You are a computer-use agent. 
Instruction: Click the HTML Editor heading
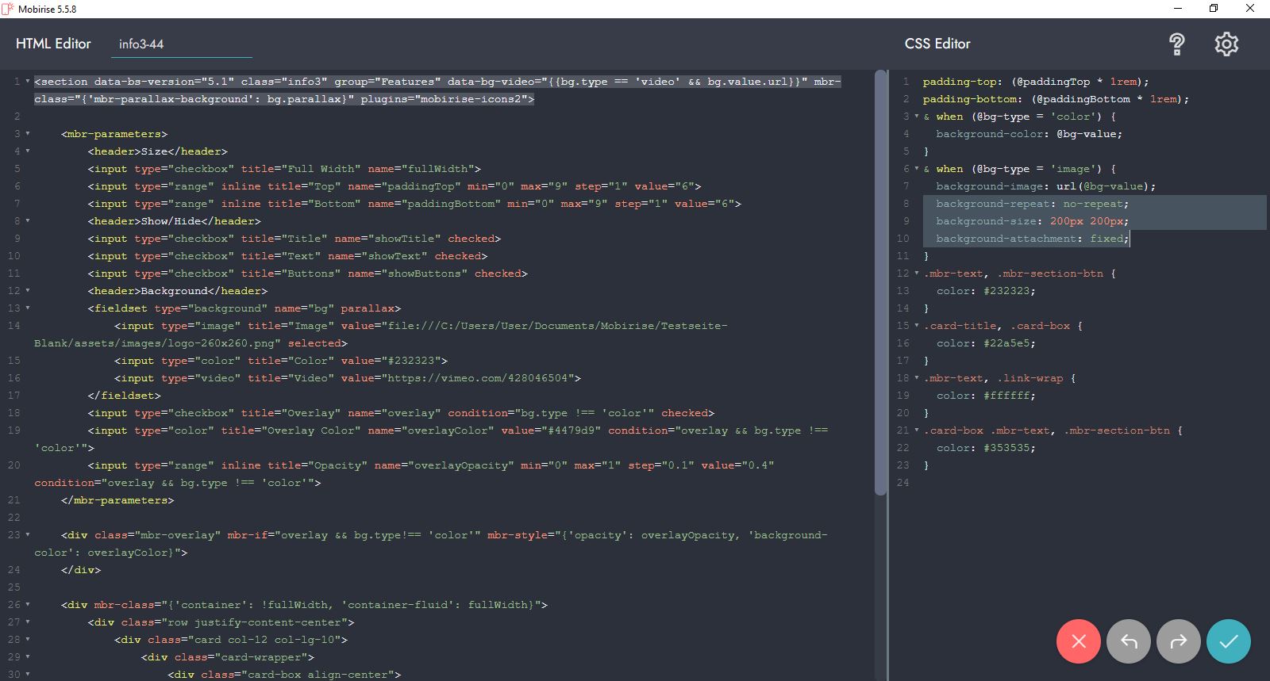click(x=53, y=44)
